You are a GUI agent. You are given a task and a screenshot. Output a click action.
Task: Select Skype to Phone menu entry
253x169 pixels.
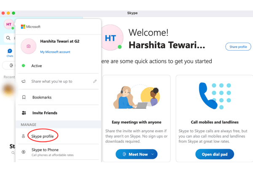(x=45, y=150)
